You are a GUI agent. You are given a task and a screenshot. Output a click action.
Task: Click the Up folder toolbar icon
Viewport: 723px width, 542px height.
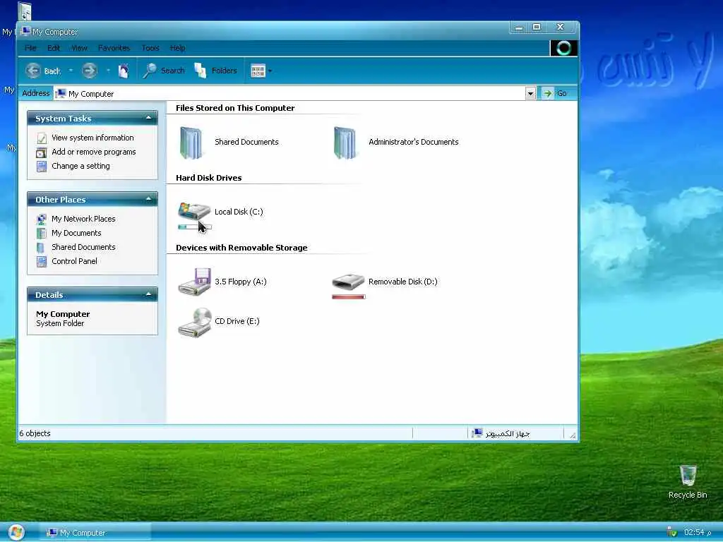124,71
